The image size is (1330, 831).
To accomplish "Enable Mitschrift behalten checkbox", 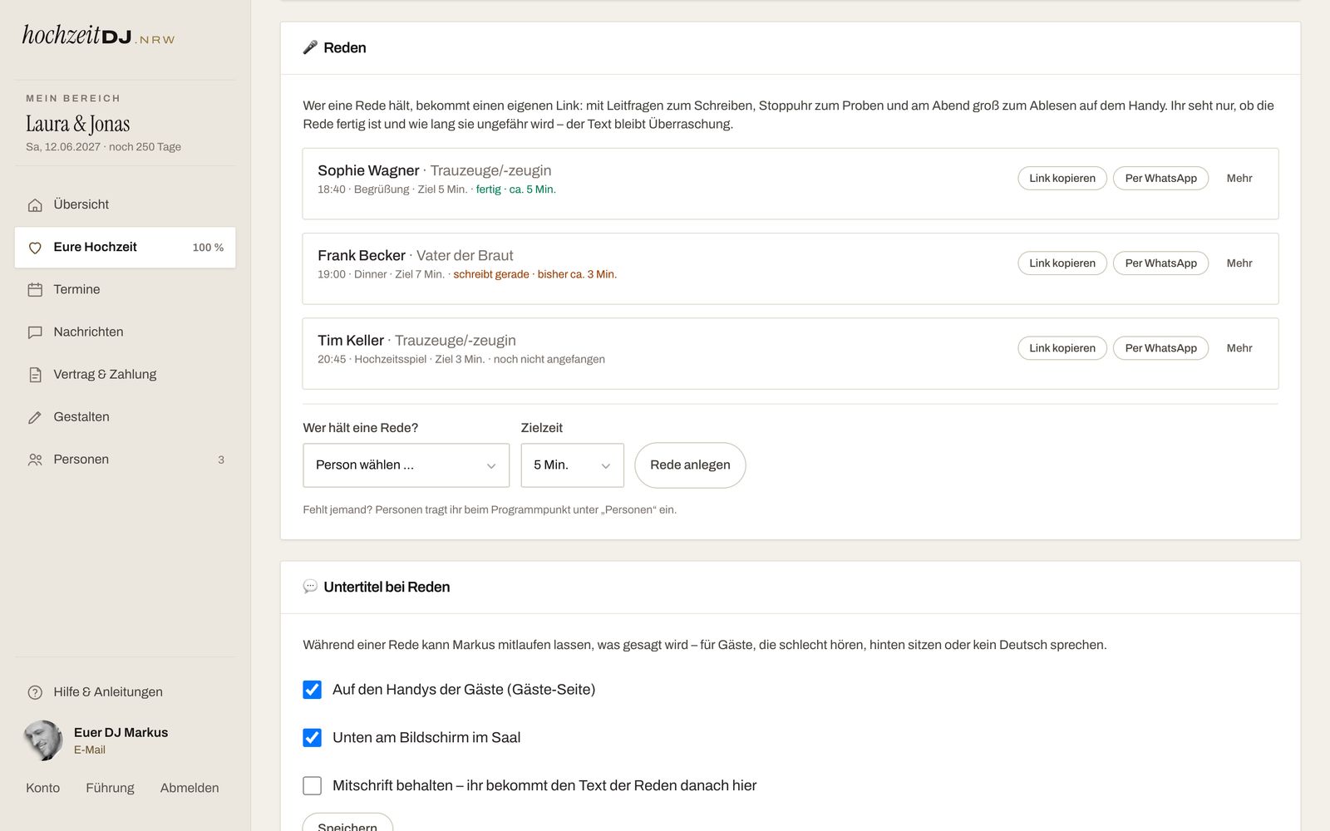I will pyautogui.click(x=312, y=786).
